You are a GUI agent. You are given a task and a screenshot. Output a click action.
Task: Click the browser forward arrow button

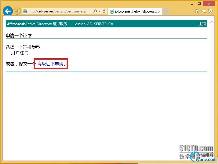coord(17,11)
